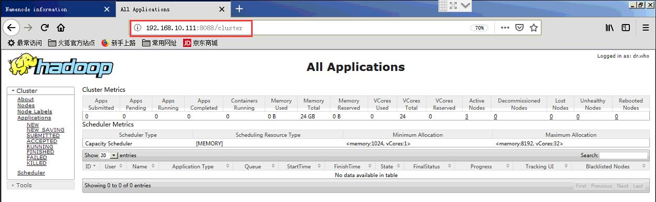Open the Nodes link in sidebar
Screen dimensions: 656x202
pos(26,105)
